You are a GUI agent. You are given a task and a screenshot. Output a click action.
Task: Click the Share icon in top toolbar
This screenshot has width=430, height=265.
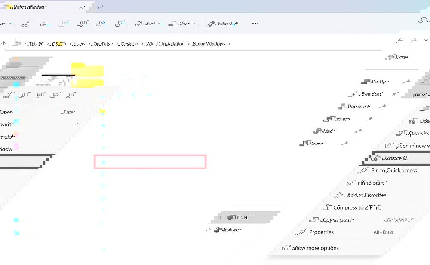tap(101, 24)
